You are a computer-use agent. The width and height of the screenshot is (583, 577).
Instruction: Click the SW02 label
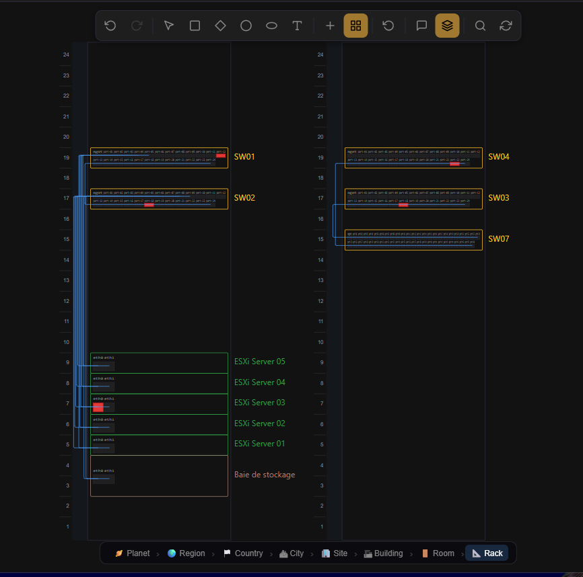(244, 198)
